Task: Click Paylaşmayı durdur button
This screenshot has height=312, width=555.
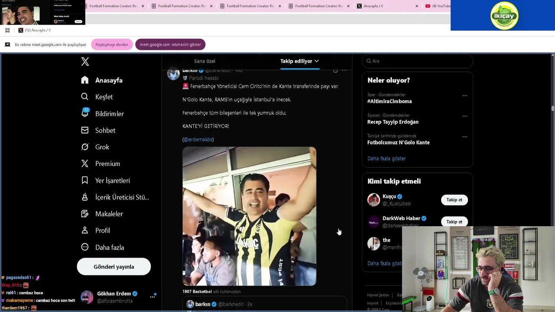Action: (112, 45)
